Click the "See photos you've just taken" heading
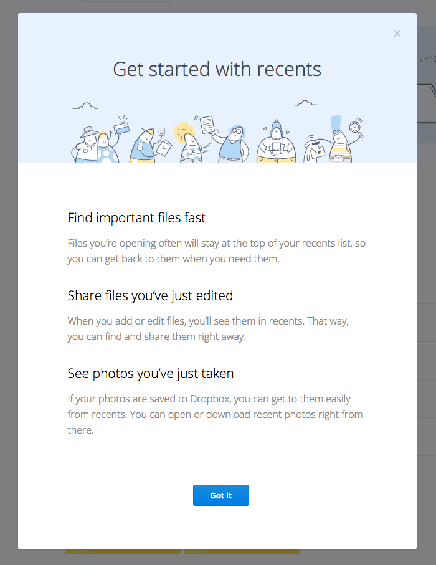This screenshot has height=565, width=436. pyautogui.click(x=151, y=373)
